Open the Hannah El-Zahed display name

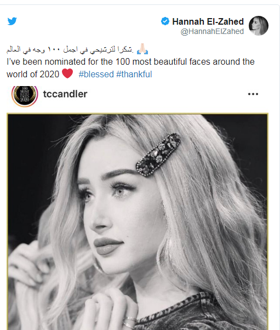pos(208,21)
